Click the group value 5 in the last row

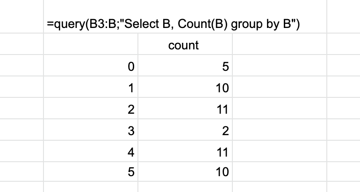[x=91, y=171]
